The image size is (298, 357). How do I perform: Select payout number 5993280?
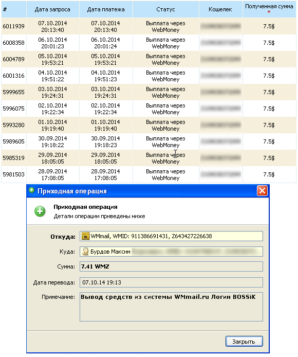pyautogui.click(x=14, y=125)
